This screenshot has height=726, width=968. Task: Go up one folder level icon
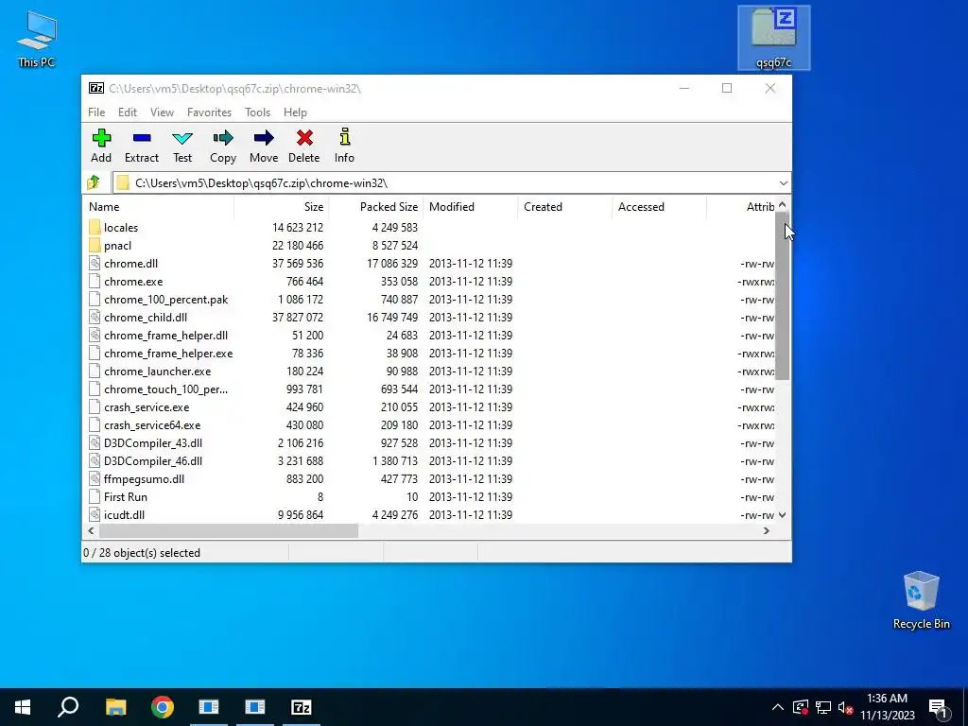coord(94,182)
